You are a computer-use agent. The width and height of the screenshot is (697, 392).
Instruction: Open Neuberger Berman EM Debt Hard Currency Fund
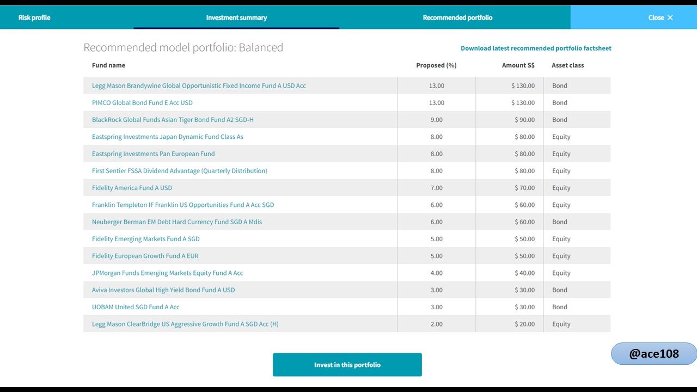[x=177, y=222]
